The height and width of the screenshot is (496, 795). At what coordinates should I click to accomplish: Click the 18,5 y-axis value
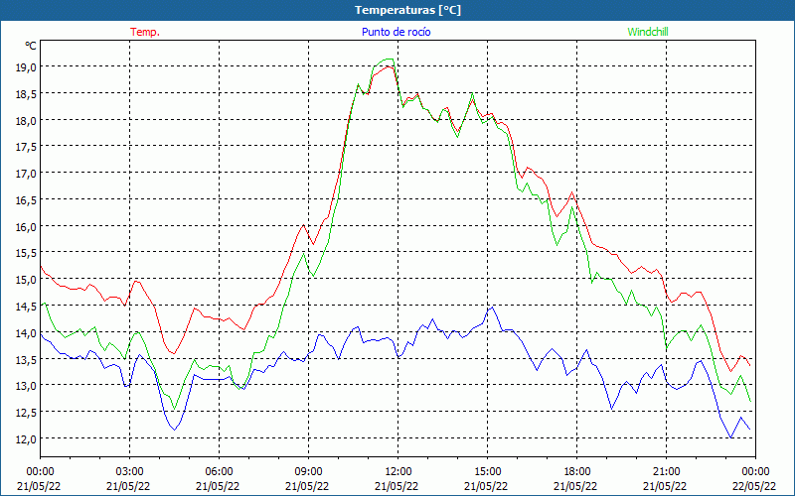(x=26, y=93)
